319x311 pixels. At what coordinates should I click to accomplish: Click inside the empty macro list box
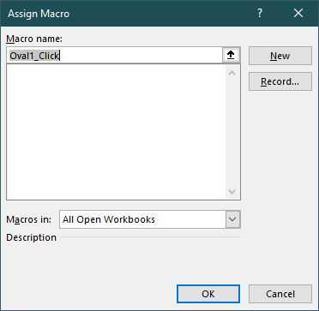[x=116, y=132]
